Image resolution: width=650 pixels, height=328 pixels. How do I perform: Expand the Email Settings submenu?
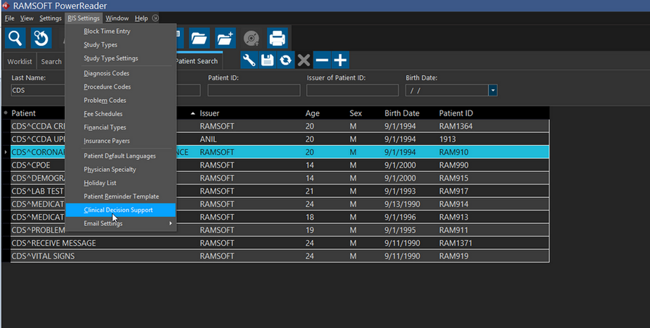pyautogui.click(x=127, y=223)
